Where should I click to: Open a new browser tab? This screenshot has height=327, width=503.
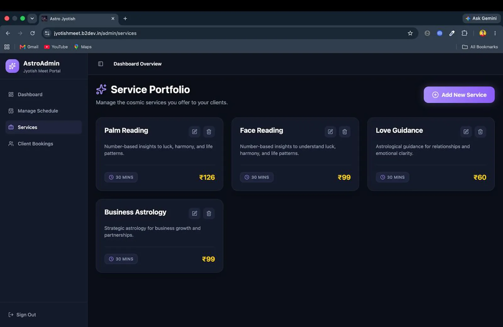125,19
